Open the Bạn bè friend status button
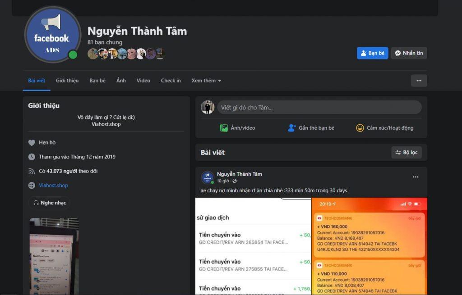The width and height of the screenshot is (462, 295). 372,53
